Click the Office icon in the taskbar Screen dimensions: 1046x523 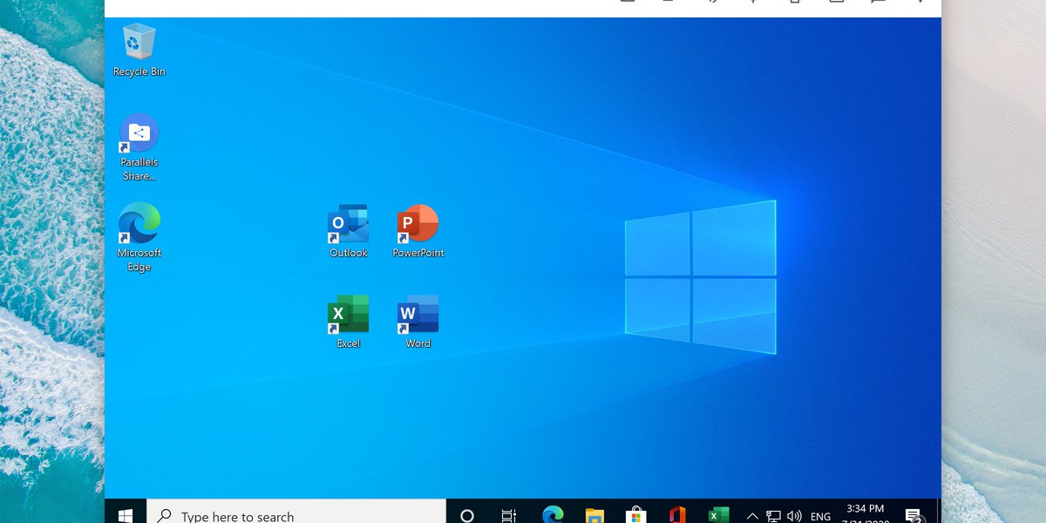677,515
